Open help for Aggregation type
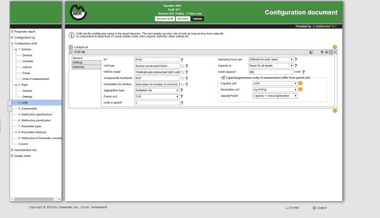This screenshot has width=380, height=218. (x=182, y=90)
